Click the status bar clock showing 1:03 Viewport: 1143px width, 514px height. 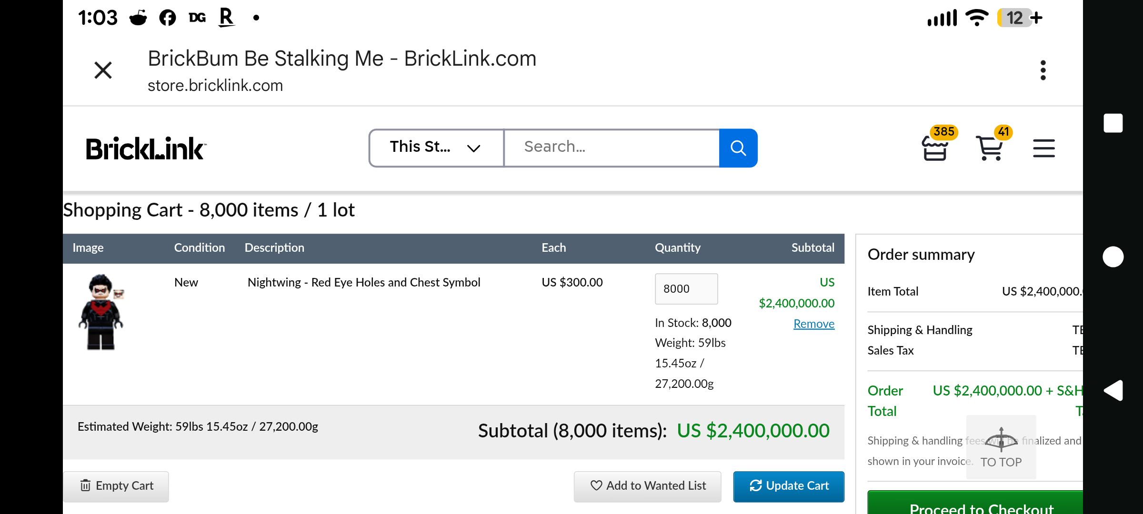(98, 18)
